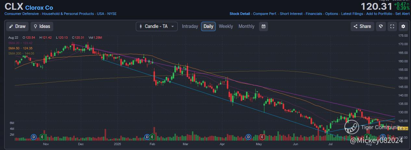Click the O120.54 open price readout
Screen dimensions: 411x150
tap(29, 38)
